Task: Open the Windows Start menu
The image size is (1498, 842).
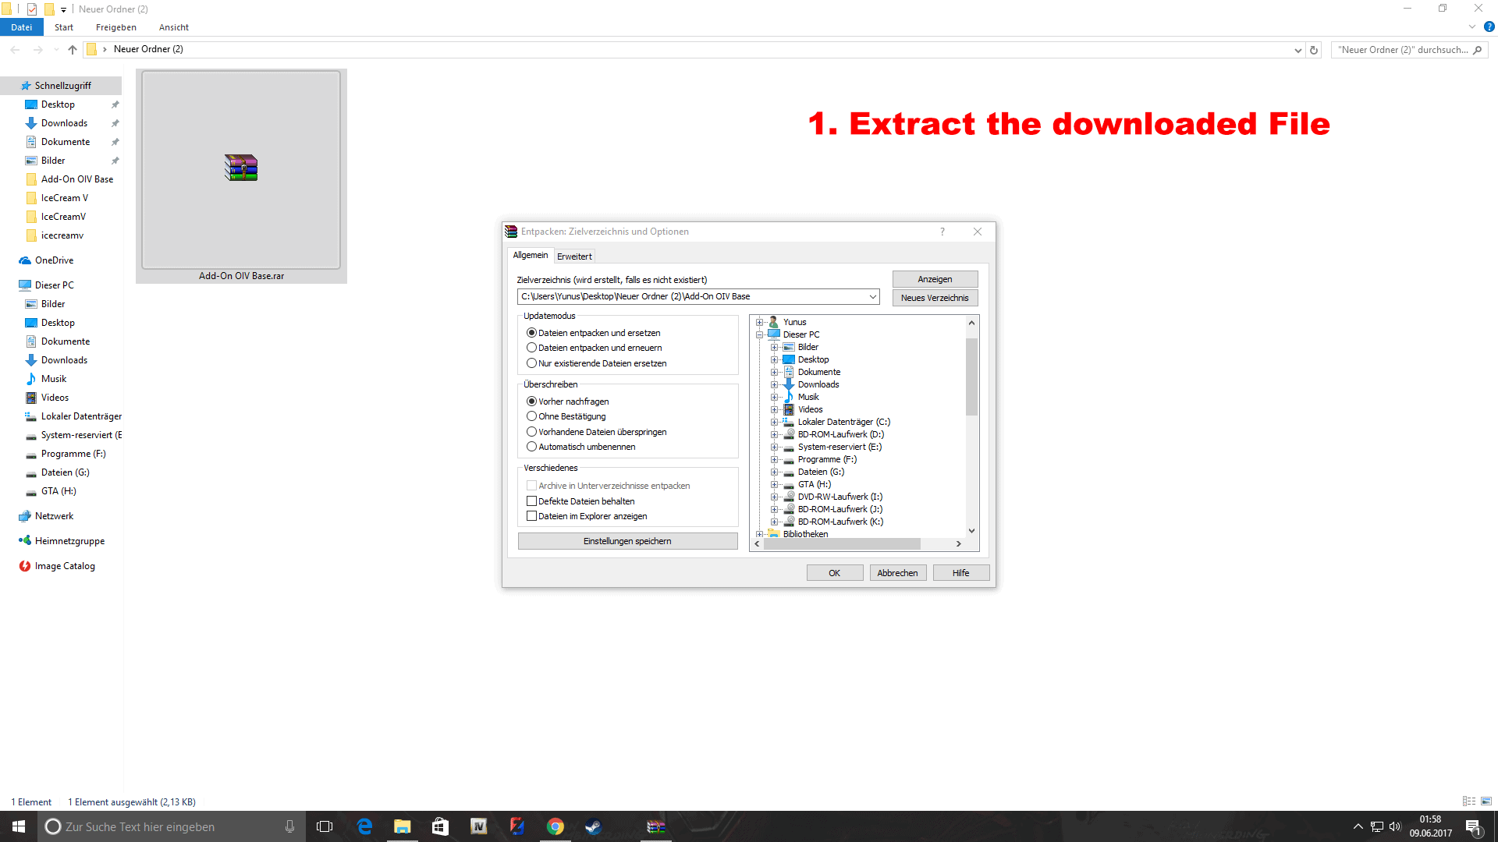Action: coord(19,826)
